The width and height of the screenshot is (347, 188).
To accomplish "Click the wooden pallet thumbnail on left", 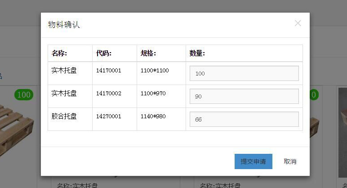I will pyautogui.click(x=18, y=130).
